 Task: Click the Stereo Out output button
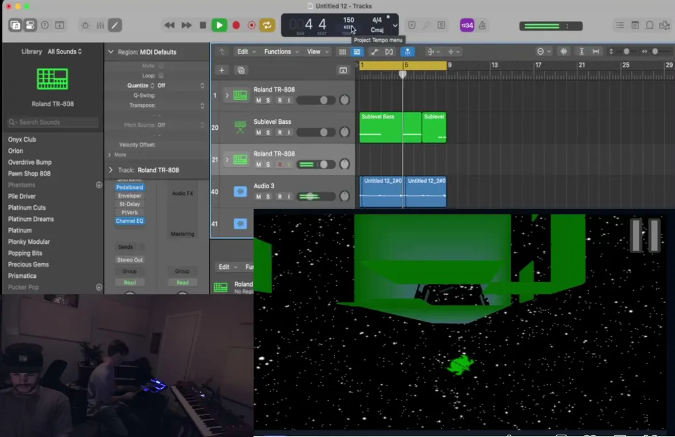(129, 260)
